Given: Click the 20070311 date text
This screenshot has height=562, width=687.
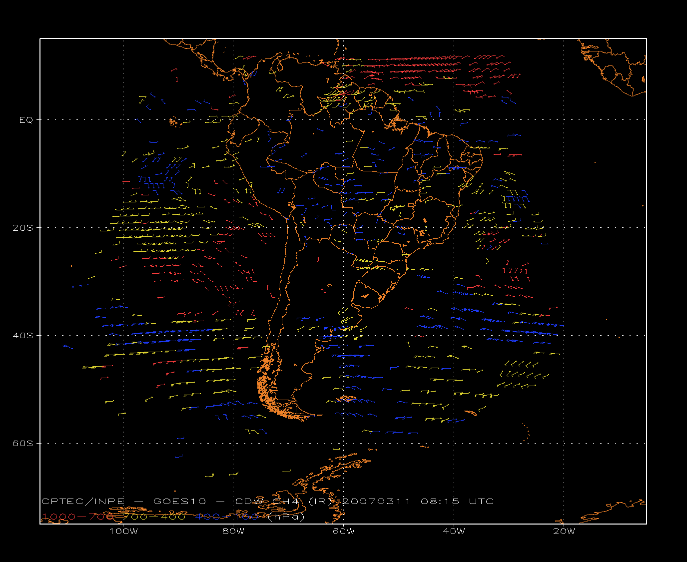Looking at the screenshot, I should coord(376,502).
